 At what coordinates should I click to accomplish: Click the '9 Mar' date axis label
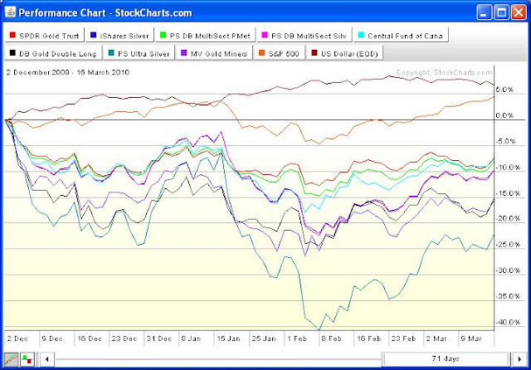pos(471,338)
